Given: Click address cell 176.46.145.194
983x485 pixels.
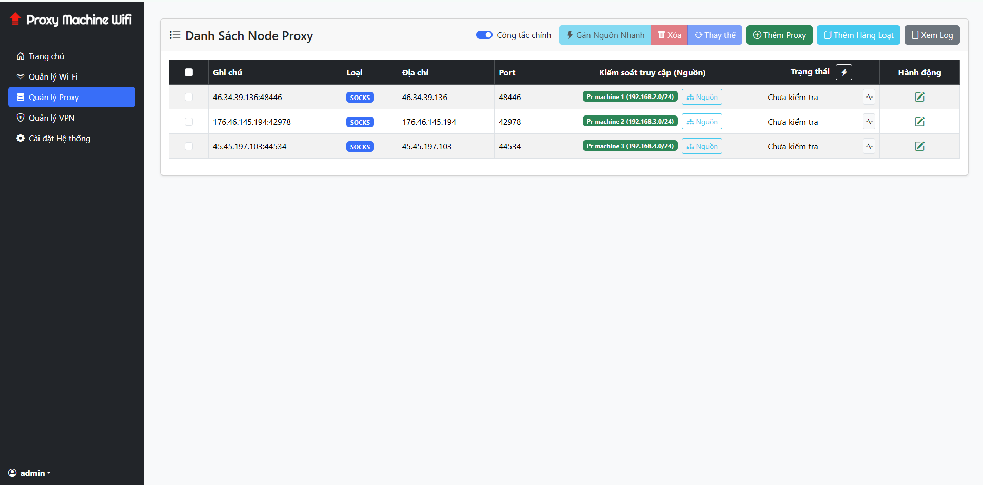Looking at the screenshot, I should (429, 122).
